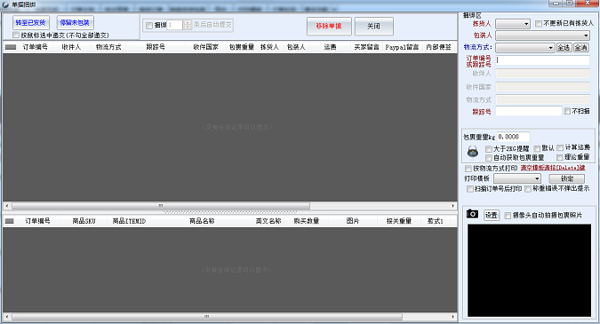This screenshot has width=600, height=324.
Task: Click the weighing scale icon
Action: pos(473,152)
